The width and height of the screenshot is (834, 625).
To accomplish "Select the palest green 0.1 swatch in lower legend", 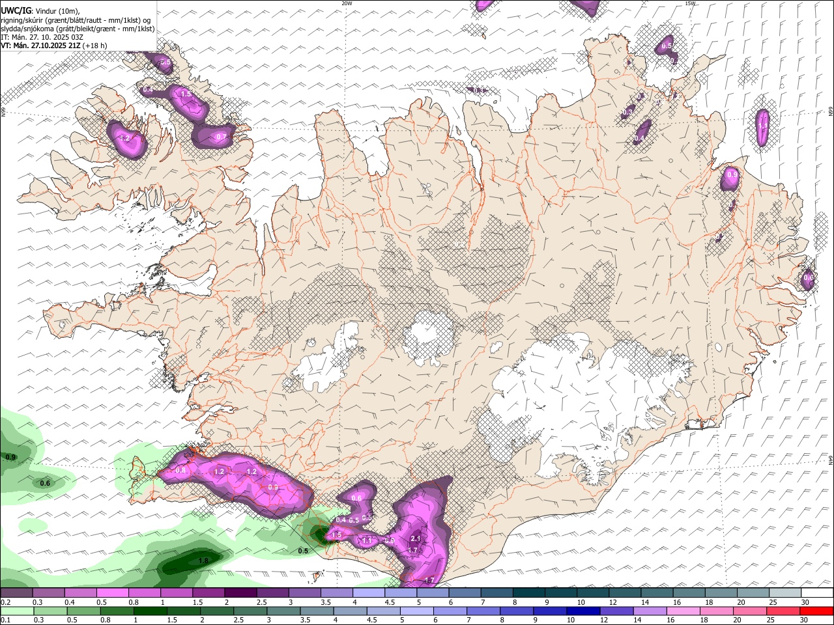I will [17, 611].
